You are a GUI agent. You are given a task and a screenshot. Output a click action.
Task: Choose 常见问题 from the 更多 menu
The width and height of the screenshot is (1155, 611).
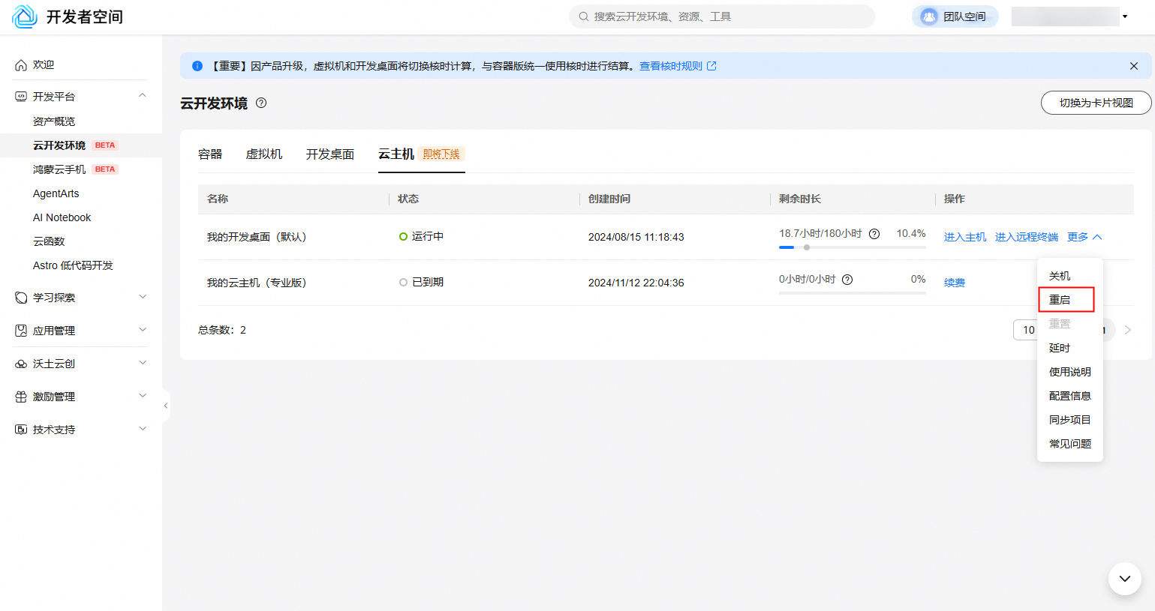click(1070, 444)
